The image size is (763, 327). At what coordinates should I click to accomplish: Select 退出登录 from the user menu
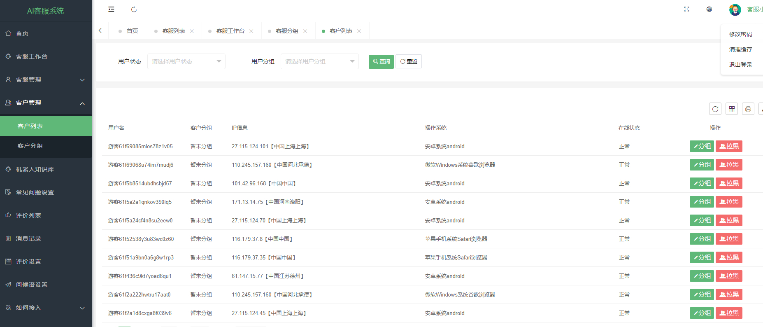pos(741,65)
